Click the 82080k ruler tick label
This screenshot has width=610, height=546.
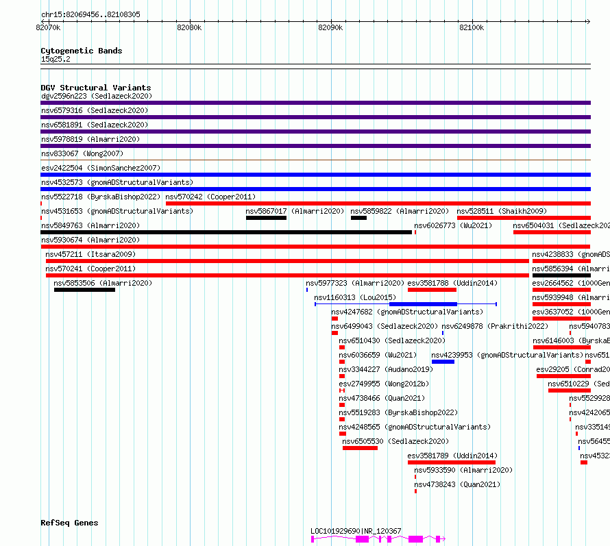pyautogui.click(x=189, y=27)
